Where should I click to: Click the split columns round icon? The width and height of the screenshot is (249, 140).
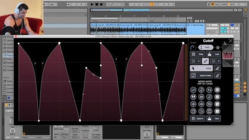(x=217, y=90)
